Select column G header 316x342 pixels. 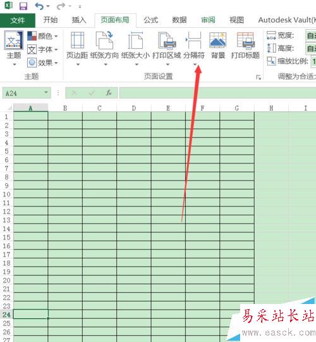237,108
